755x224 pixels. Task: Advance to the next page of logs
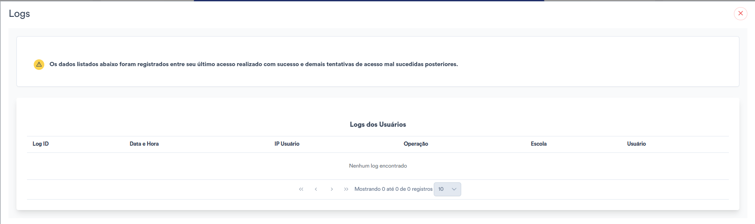coord(332,189)
